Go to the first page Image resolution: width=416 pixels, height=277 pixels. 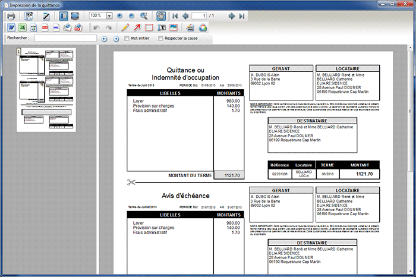pyautogui.click(x=175, y=16)
